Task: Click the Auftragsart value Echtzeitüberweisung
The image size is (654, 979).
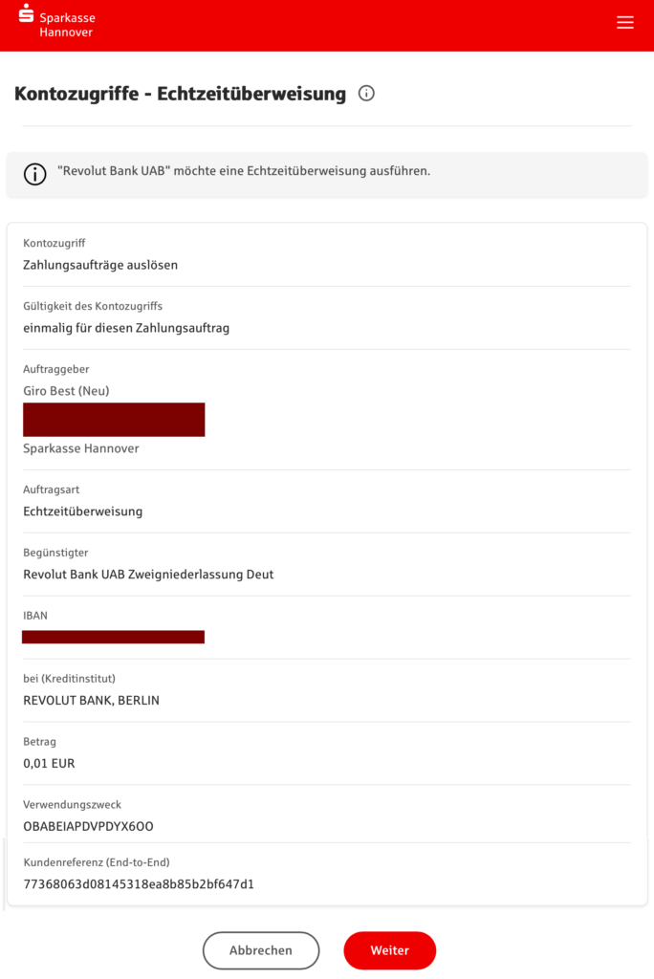Action: point(83,511)
